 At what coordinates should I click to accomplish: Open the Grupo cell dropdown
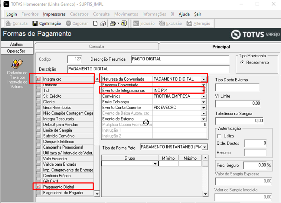155,164
